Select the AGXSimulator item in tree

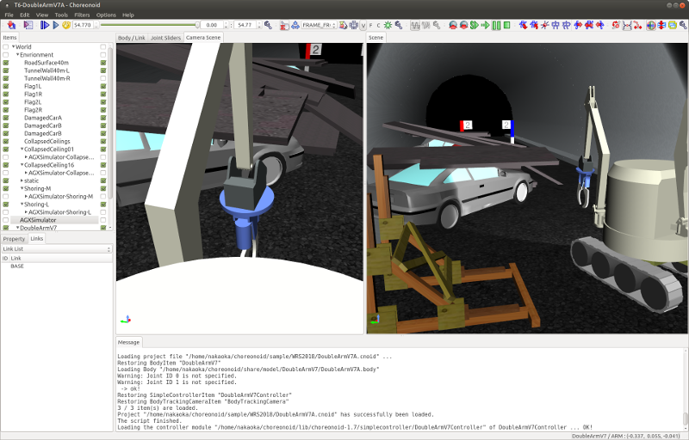[x=38, y=220]
